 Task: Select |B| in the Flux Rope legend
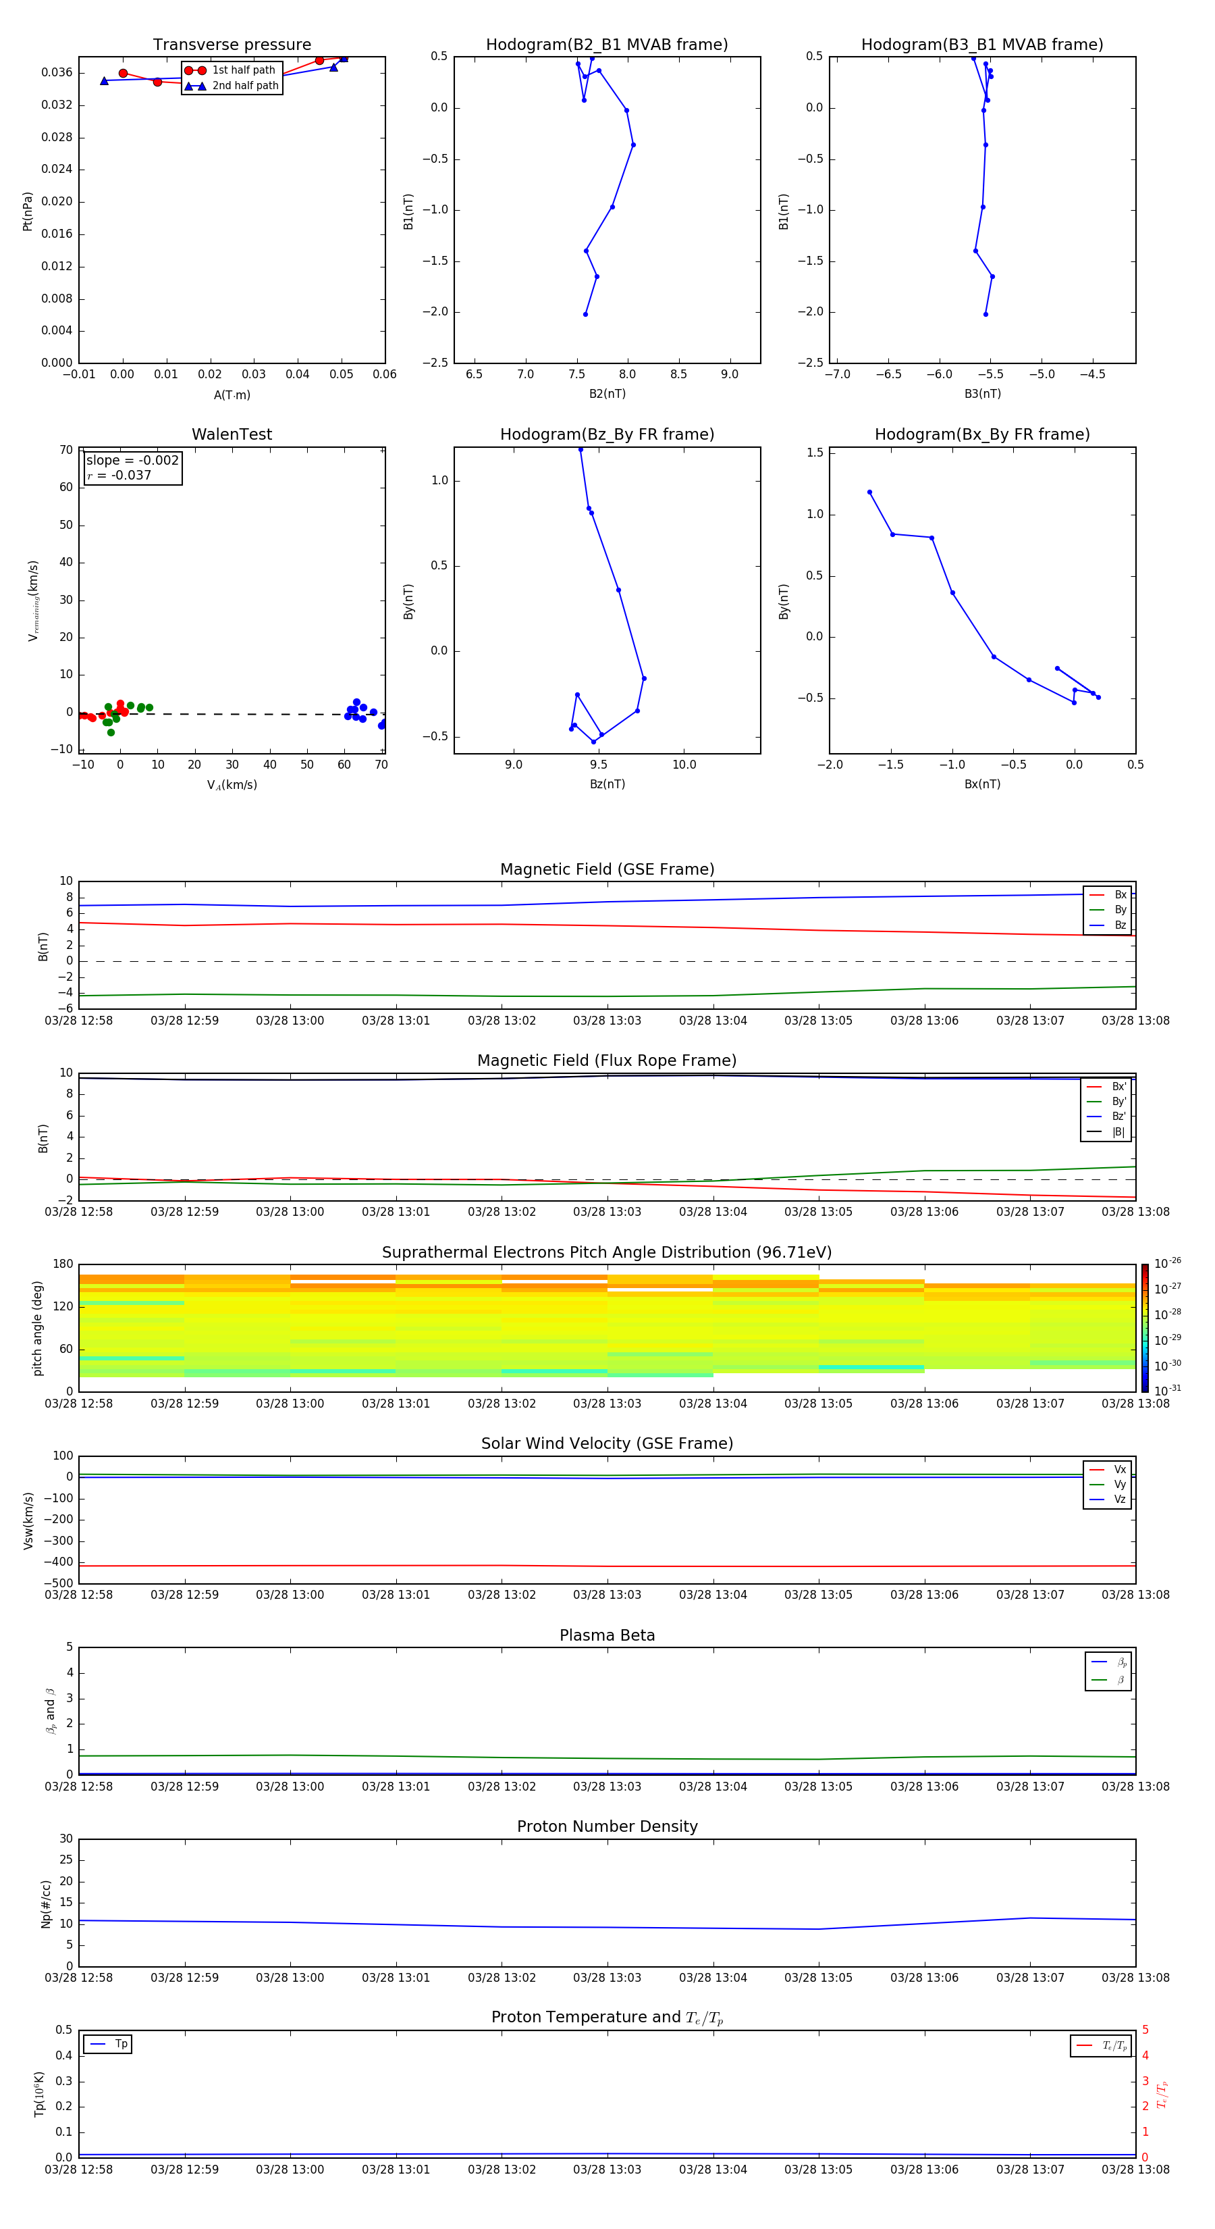coord(1107,1132)
